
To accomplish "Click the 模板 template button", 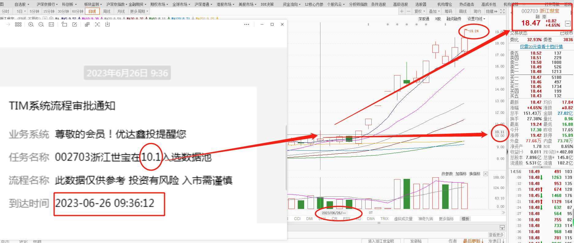I will tap(465, 219).
